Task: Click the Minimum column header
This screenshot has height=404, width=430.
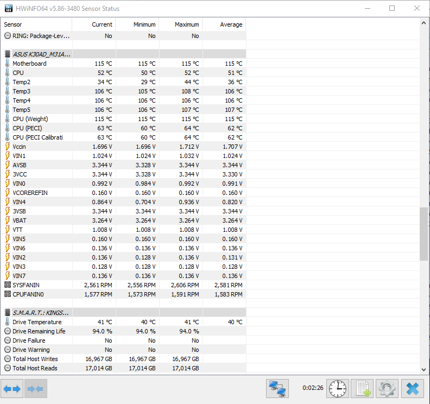Action: tap(137, 24)
